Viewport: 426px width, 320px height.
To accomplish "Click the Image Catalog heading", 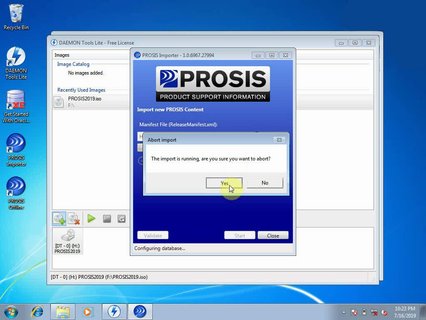I will [x=73, y=64].
